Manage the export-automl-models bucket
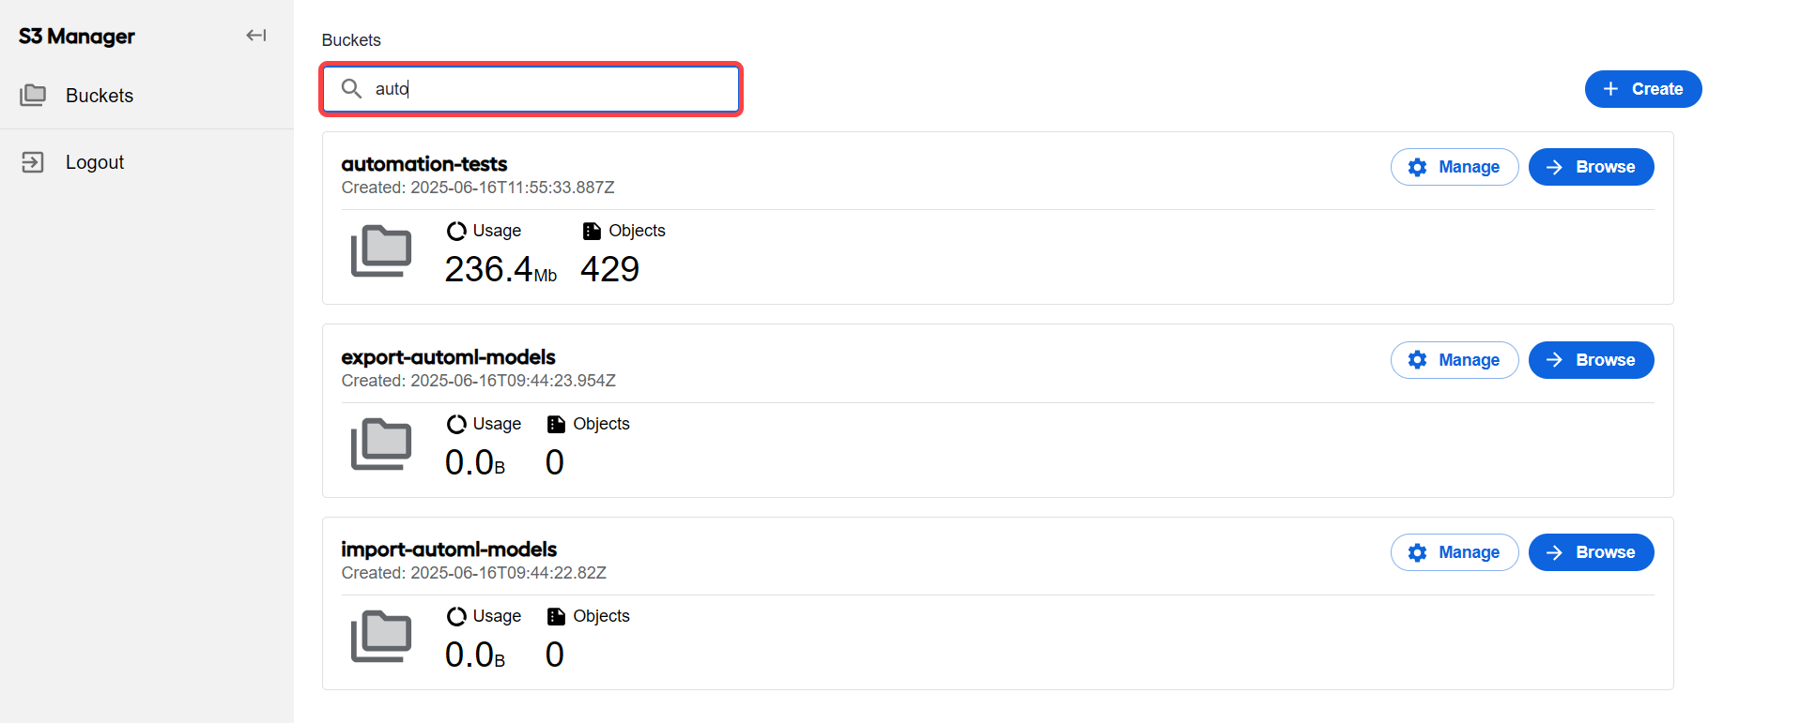Viewport: 1801px width, 723px height. pos(1455,360)
